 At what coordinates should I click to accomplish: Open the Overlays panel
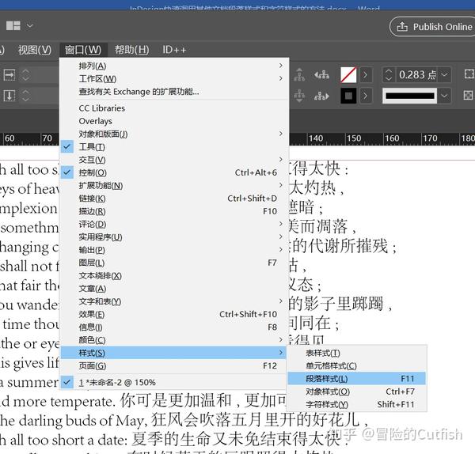click(x=174, y=121)
